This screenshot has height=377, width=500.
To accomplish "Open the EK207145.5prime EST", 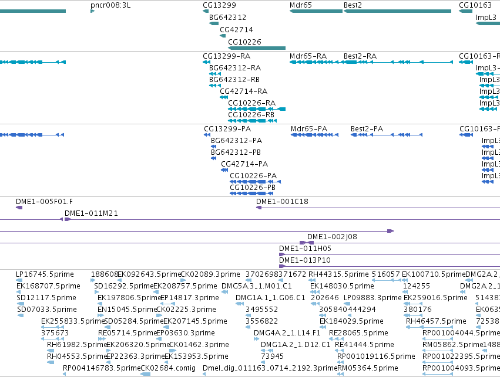I will coord(166,327).
